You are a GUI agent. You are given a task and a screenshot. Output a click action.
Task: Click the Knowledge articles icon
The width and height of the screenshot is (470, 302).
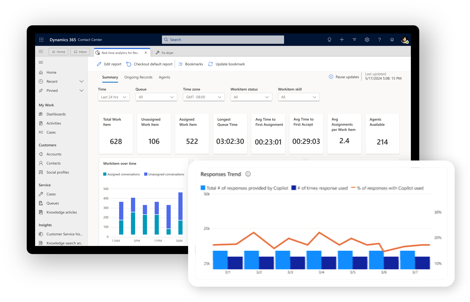tap(41, 212)
